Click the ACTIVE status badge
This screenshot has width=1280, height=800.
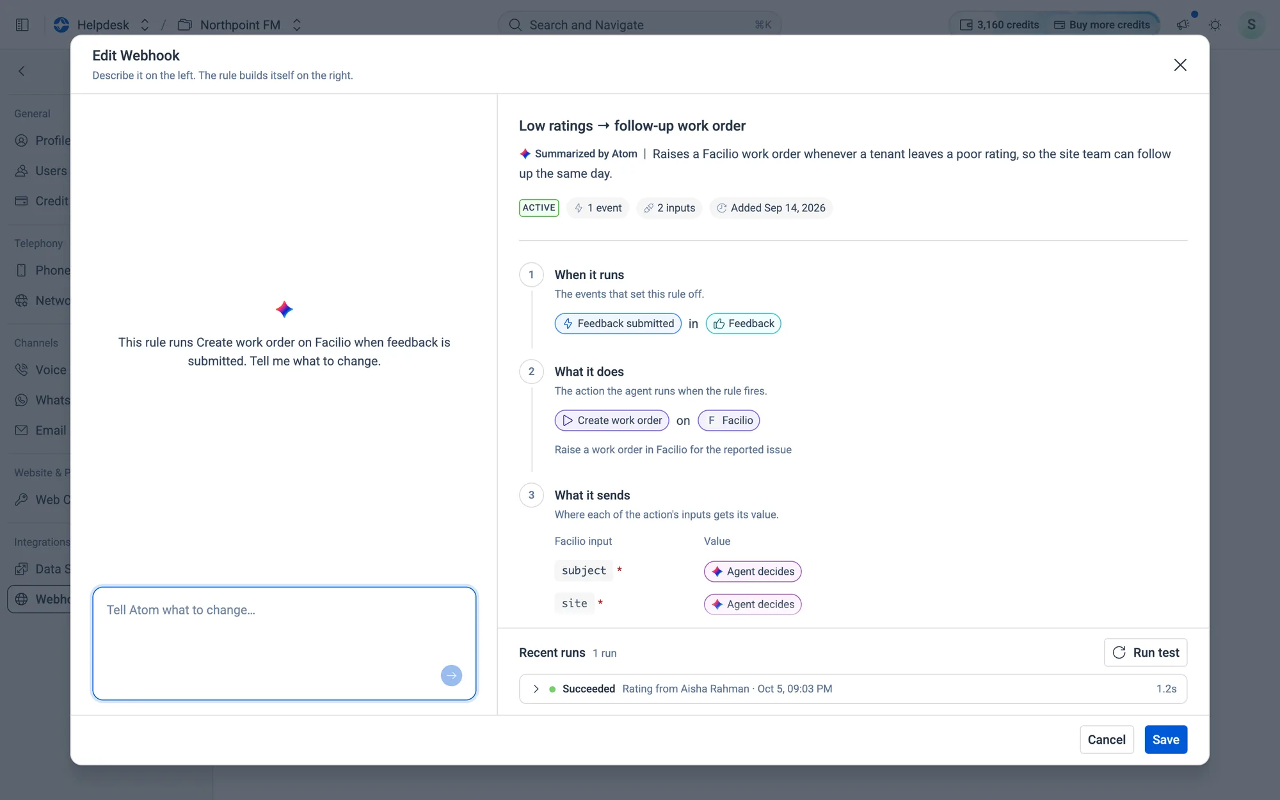539,208
